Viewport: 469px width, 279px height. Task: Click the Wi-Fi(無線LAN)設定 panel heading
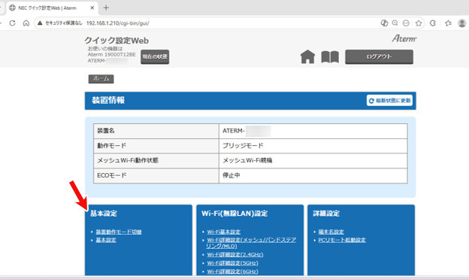tap(234, 214)
